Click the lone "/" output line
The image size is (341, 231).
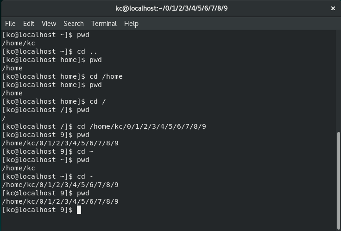4,118
